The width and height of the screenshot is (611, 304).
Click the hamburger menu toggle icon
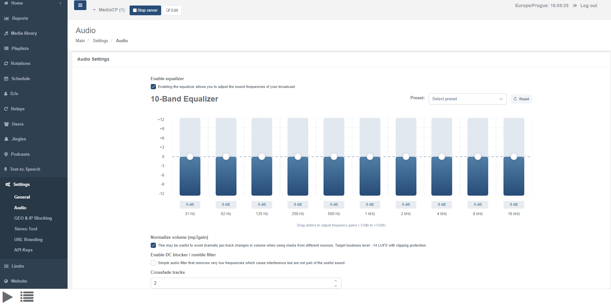tap(80, 6)
